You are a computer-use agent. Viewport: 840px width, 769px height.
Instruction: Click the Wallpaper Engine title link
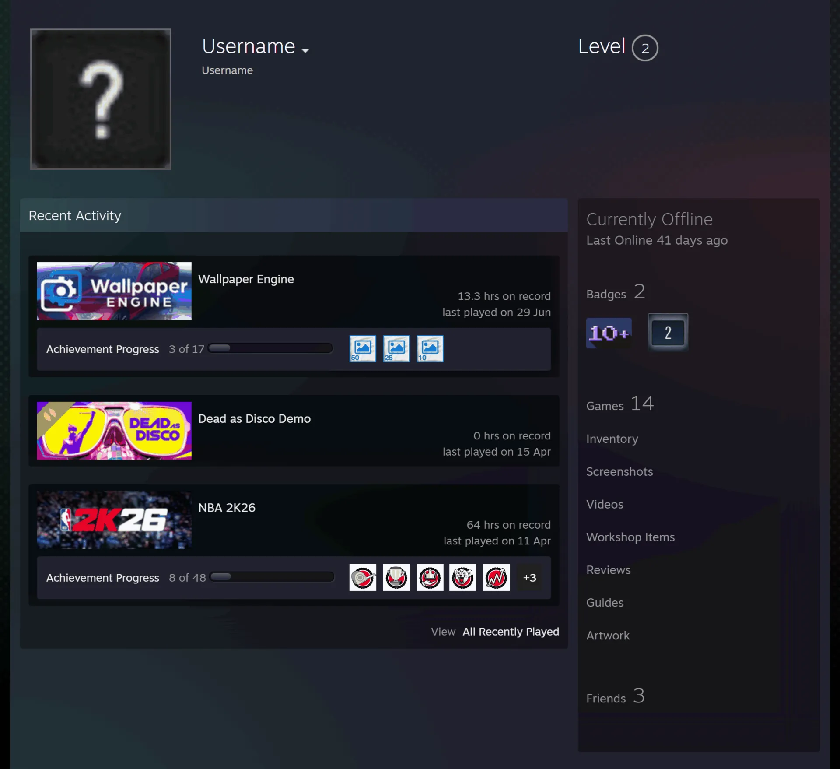[246, 279]
